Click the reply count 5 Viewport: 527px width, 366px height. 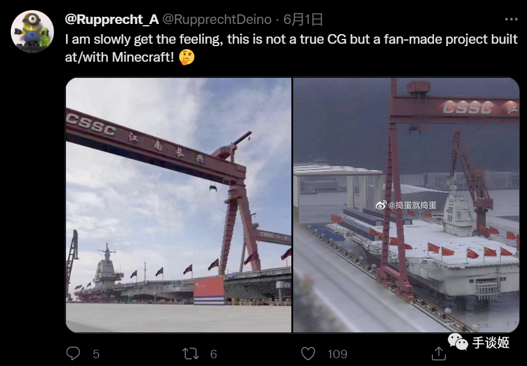[x=96, y=354]
